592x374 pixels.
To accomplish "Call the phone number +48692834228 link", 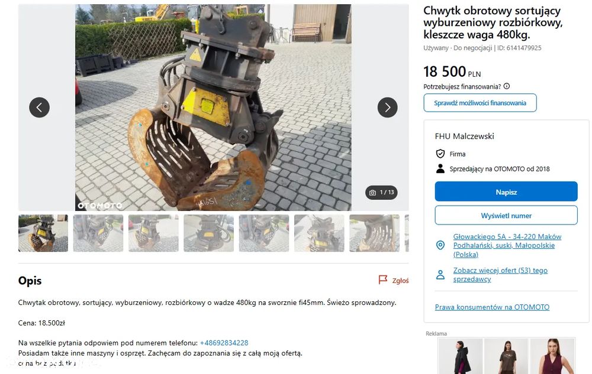I will (224, 343).
